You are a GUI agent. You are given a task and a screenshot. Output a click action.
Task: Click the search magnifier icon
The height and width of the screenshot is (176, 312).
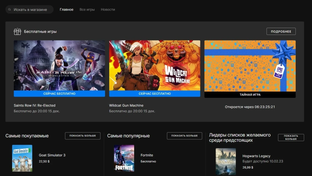coord(10,10)
